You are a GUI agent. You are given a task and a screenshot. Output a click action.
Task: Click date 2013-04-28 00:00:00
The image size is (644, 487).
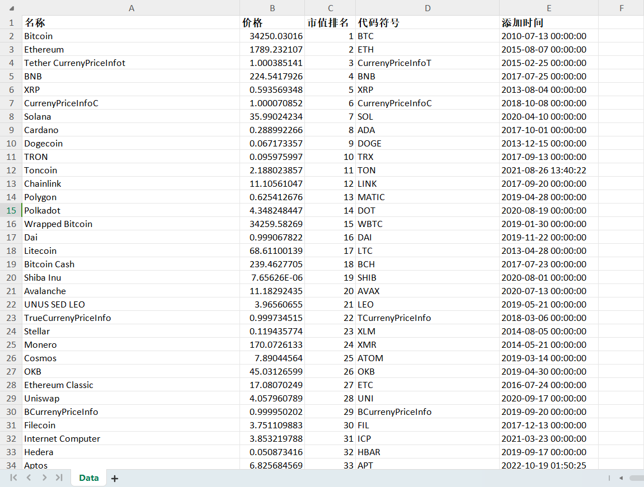tap(549, 250)
